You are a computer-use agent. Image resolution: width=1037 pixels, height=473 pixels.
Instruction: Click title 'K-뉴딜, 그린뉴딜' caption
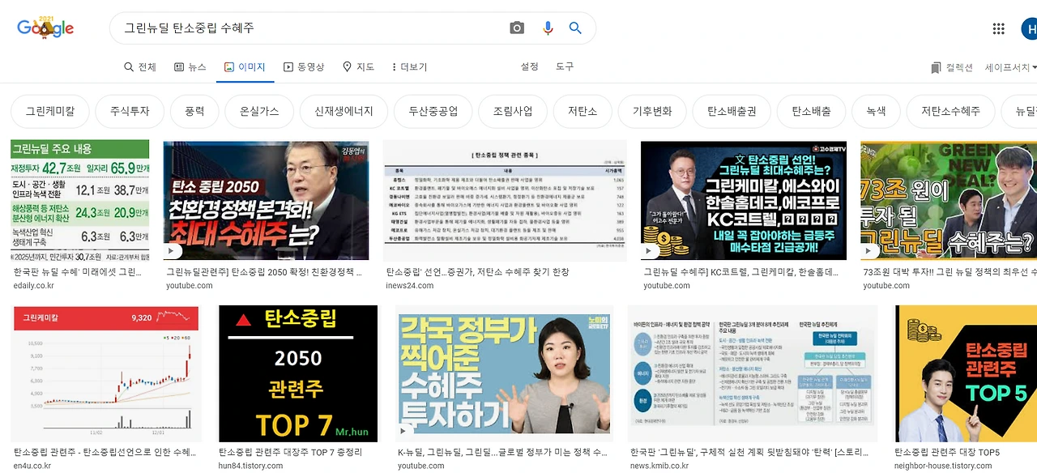[502, 452]
